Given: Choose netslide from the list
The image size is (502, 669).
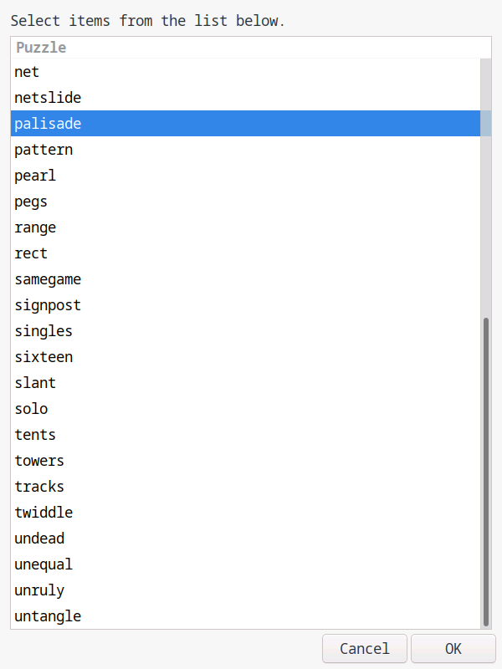Looking at the screenshot, I should (x=48, y=98).
